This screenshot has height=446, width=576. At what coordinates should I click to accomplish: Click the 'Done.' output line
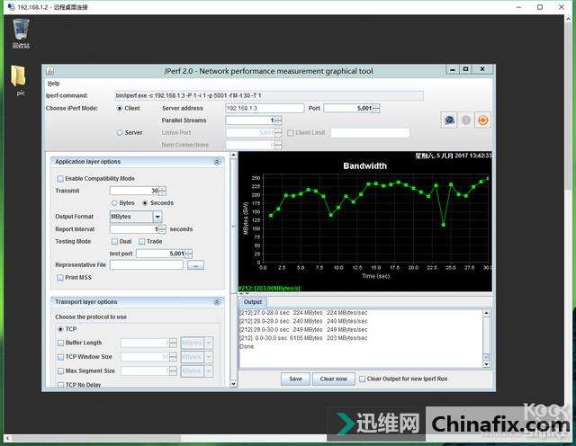pos(247,346)
